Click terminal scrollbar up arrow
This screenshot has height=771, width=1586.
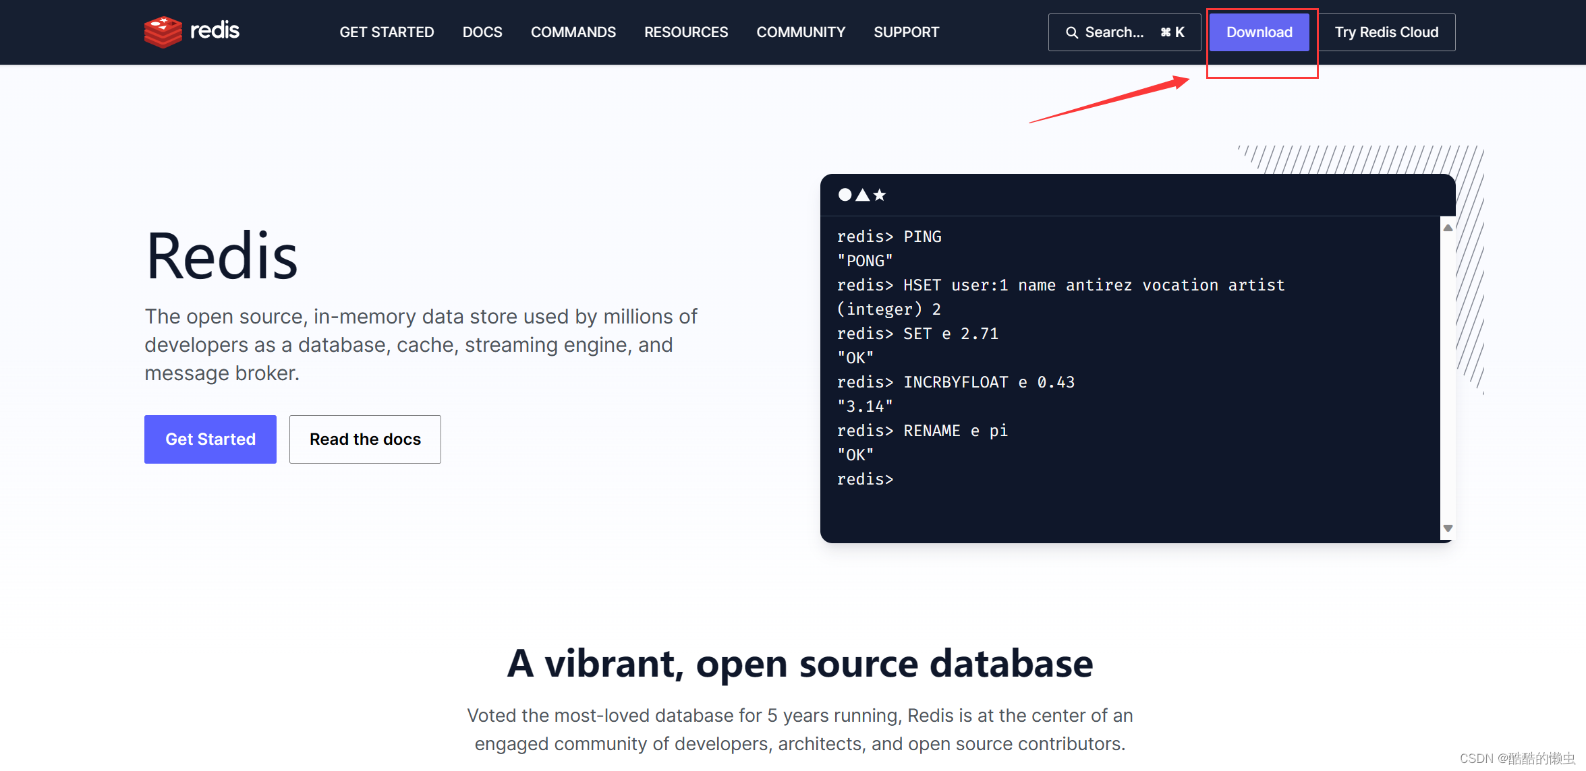tap(1448, 228)
